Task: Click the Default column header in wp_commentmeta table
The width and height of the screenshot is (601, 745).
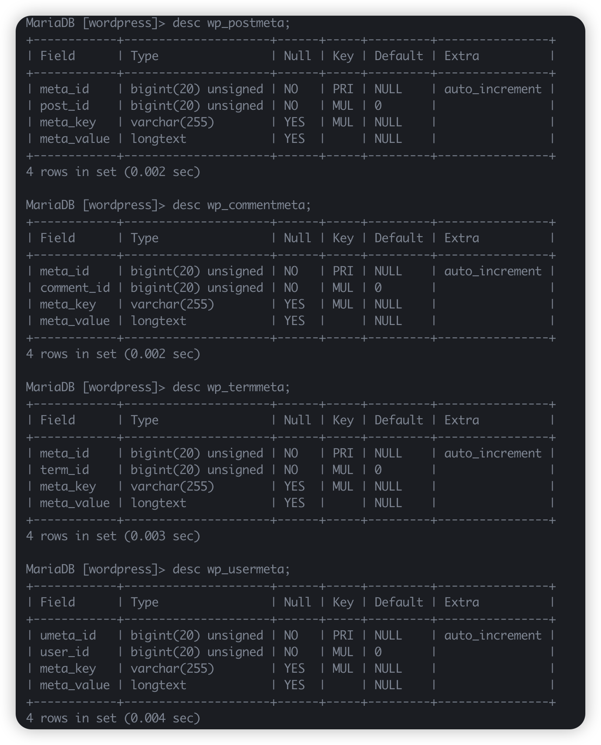Action: [398, 238]
